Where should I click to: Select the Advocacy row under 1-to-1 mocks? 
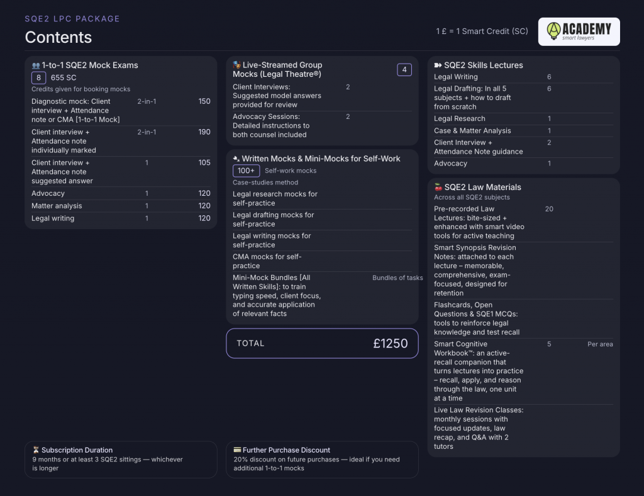[x=121, y=193]
